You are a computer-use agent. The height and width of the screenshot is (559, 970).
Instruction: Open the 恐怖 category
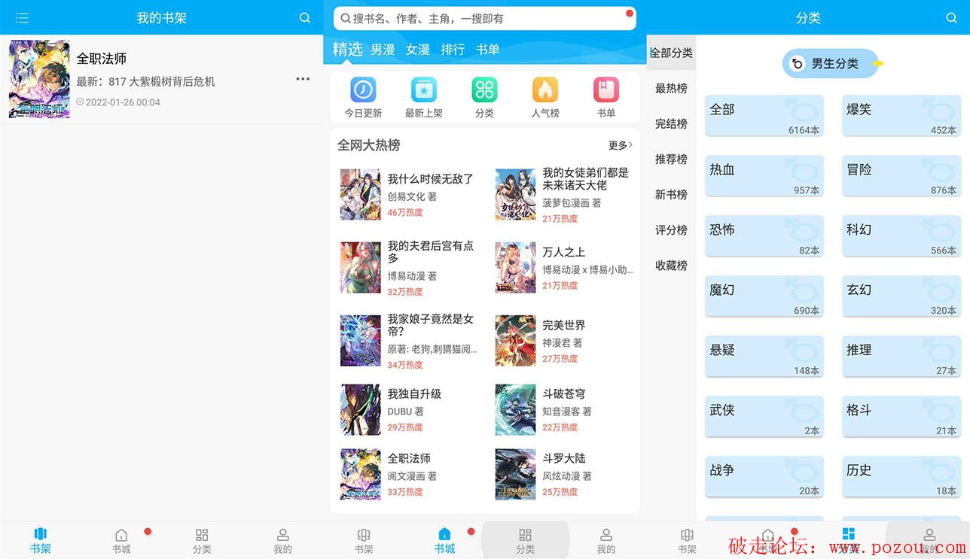(x=764, y=238)
